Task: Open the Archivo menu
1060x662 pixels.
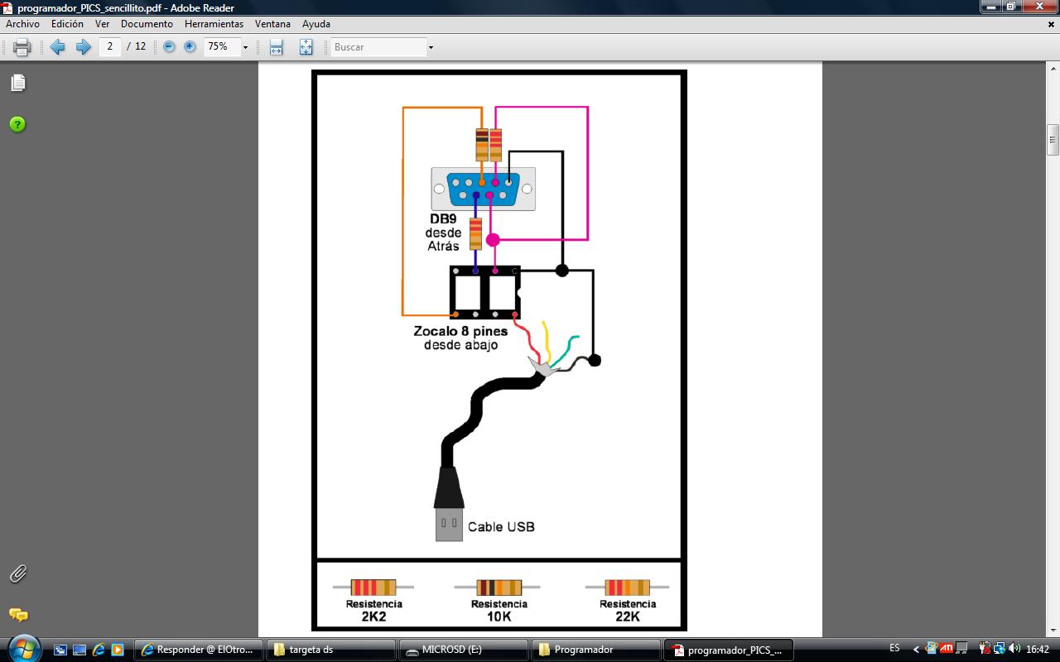Action: pyautogui.click(x=22, y=24)
